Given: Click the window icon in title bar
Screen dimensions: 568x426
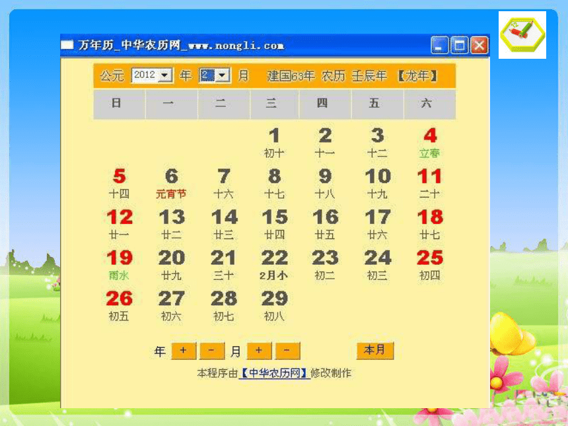Looking at the screenshot, I should click(x=67, y=45).
